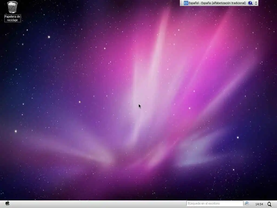Screen dimensions: 277x208
Task: Expand the language bar options arrow
Action: coord(256,3)
